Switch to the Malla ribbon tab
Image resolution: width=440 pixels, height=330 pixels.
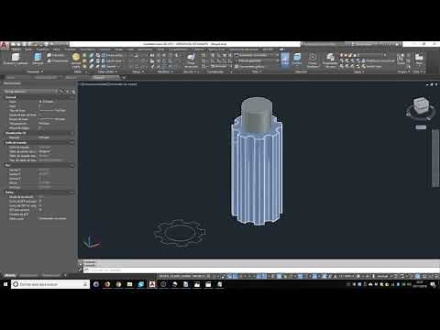[57, 49]
